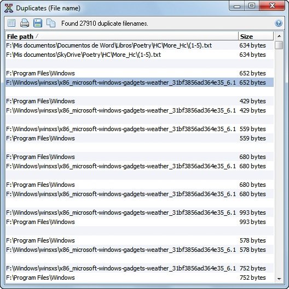
Task: Select the Program Files\Windows 993 bytes row
Action: tap(140, 222)
